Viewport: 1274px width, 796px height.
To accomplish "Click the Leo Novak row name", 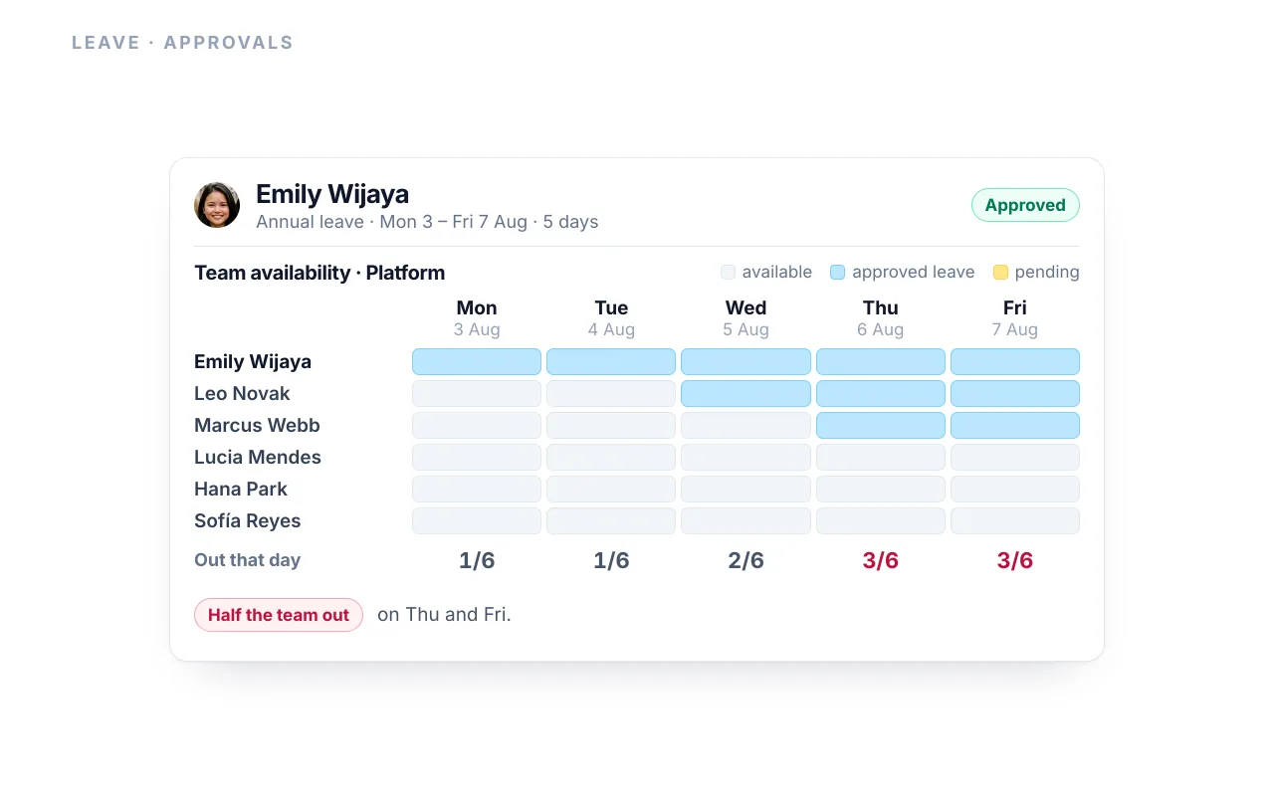I will coord(242,393).
